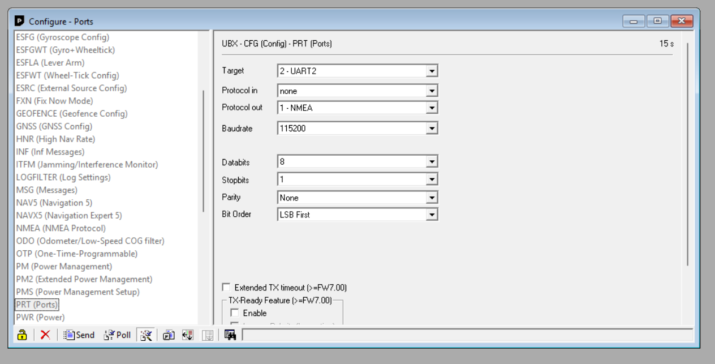Click the yellow padlock lock icon
715x364 pixels.
[22, 335]
